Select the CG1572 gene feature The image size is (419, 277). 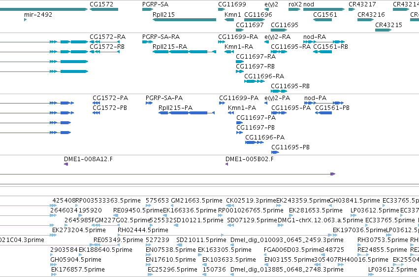[x=104, y=9]
